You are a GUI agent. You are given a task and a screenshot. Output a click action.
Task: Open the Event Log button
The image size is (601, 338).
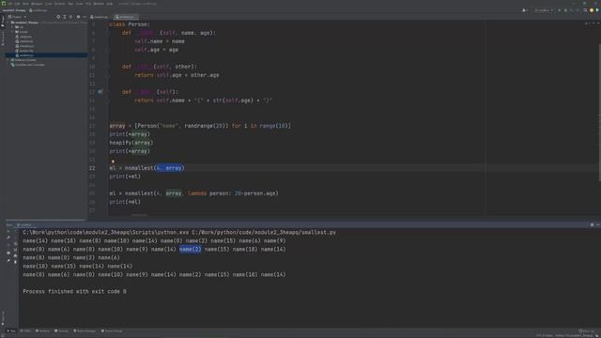(x=586, y=330)
